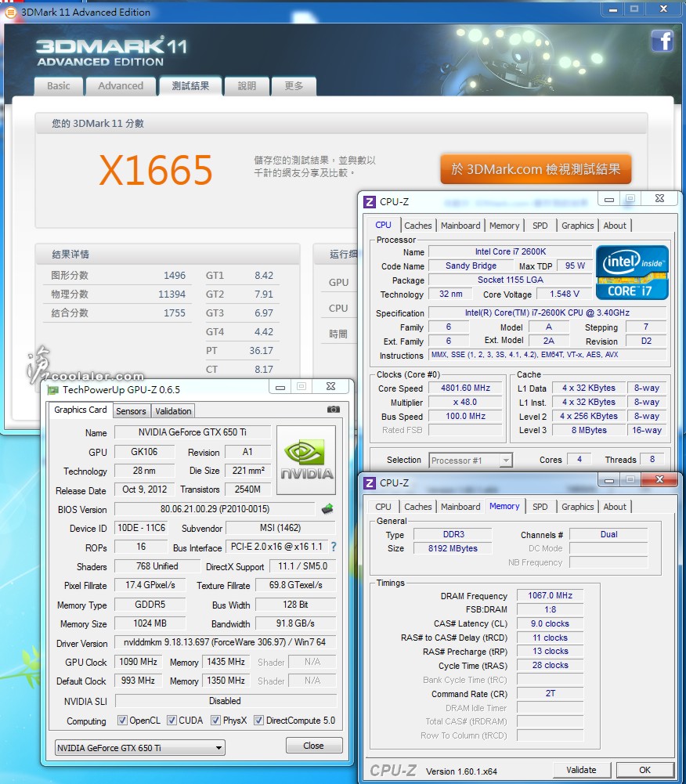Click the DRAM Frequency value 1067.0 MHz

click(x=550, y=595)
